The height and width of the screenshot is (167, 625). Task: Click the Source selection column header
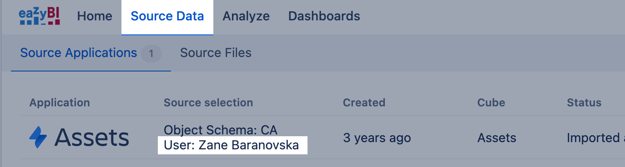coord(208,103)
